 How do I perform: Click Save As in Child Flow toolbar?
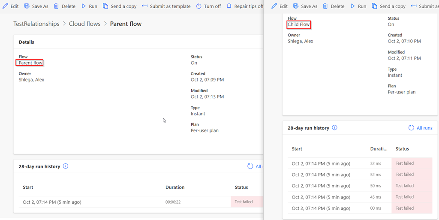296,6
